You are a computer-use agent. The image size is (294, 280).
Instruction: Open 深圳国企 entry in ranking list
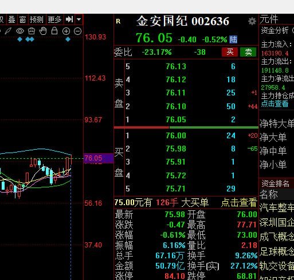pos(277,222)
